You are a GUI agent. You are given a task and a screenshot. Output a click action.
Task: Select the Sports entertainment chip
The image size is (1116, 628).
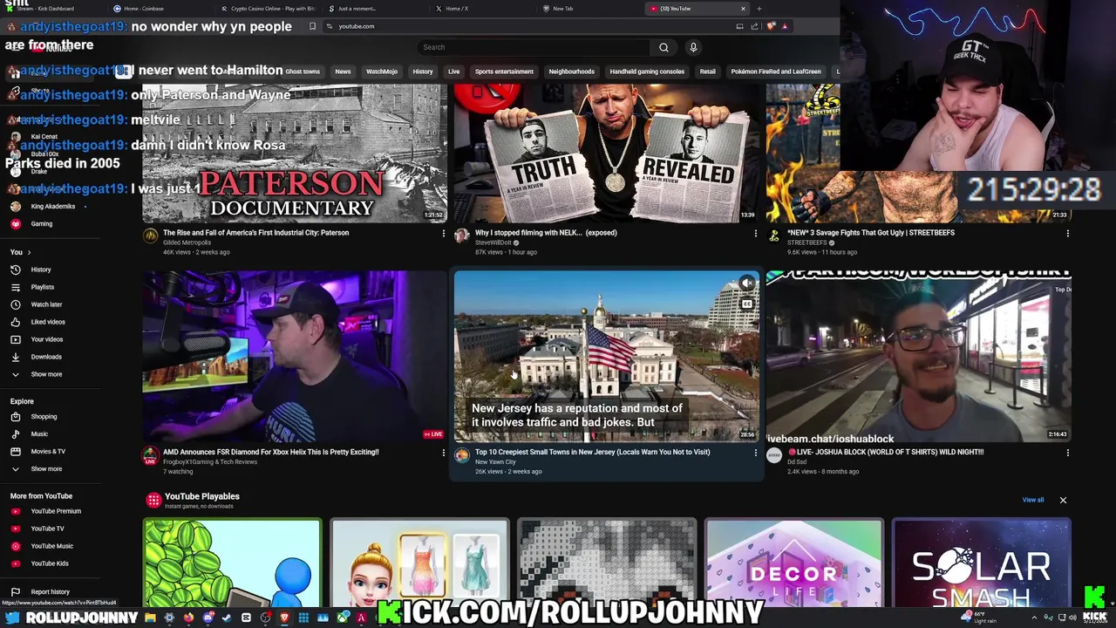tap(504, 72)
